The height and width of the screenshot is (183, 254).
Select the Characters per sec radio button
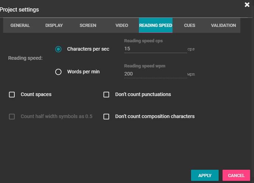[x=58, y=49]
